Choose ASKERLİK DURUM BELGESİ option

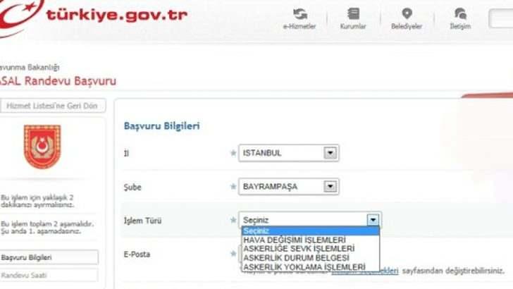coord(311,258)
